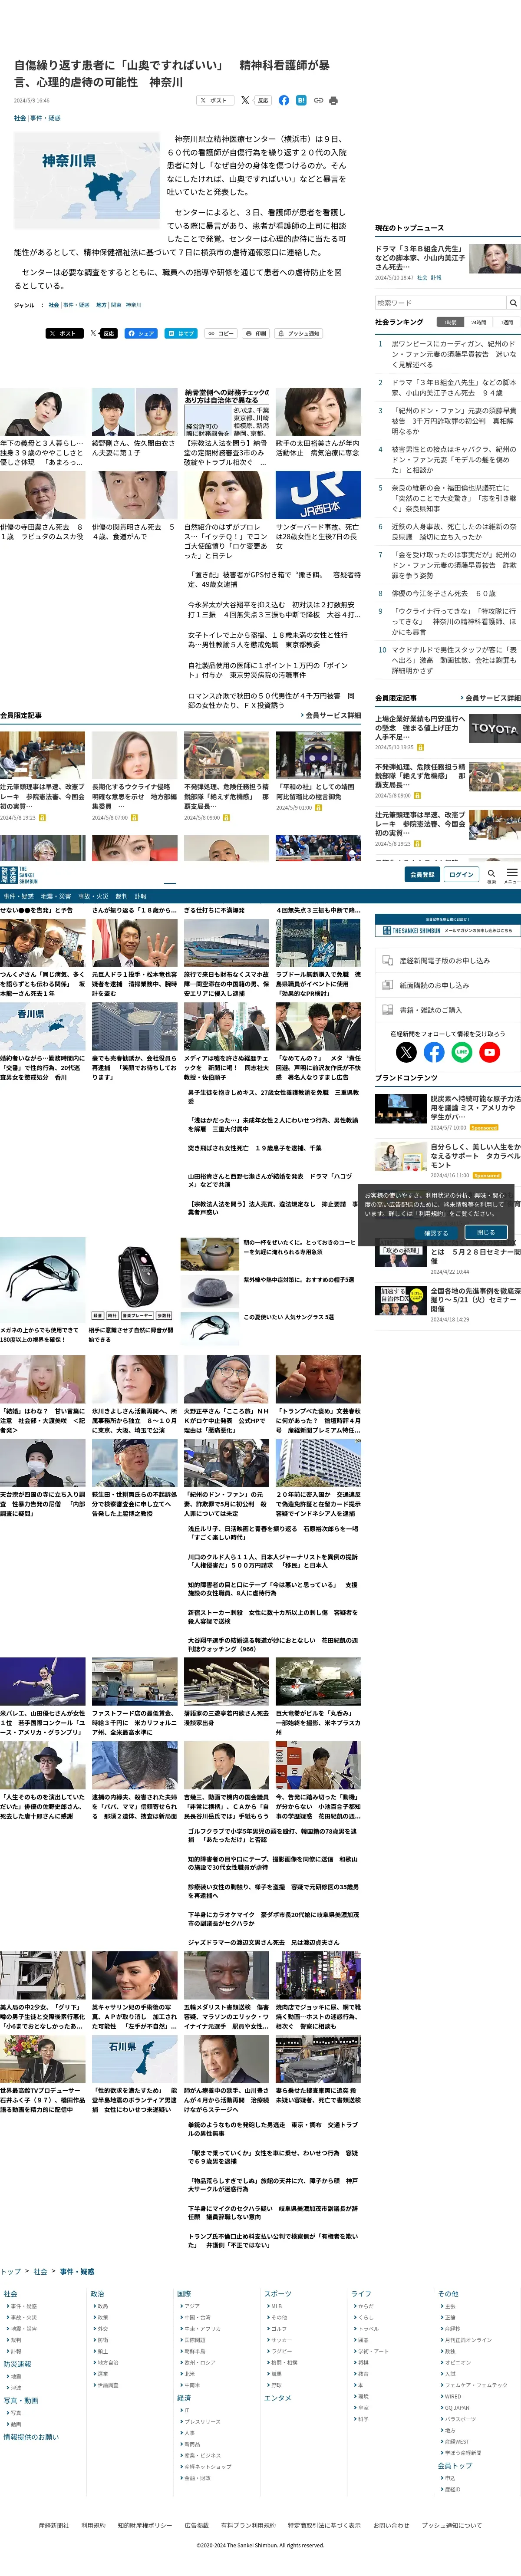Viewport: 521px width, 2576px height.
Task: Click the search magnifier beside 検索ワード
Action: coord(513,302)
